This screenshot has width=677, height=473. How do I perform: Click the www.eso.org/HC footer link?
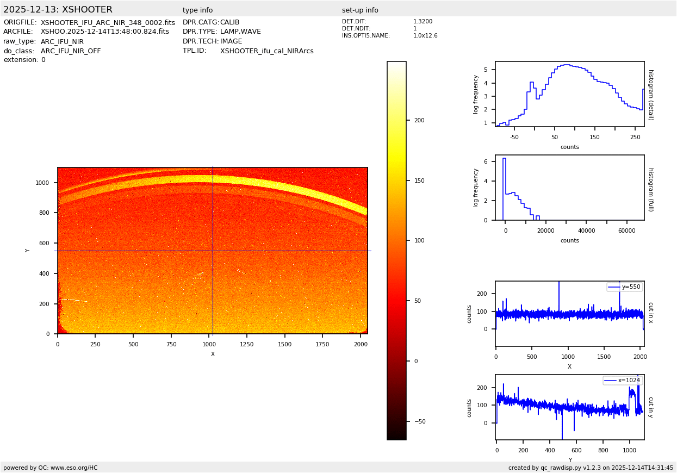click(x=74, y=468)
